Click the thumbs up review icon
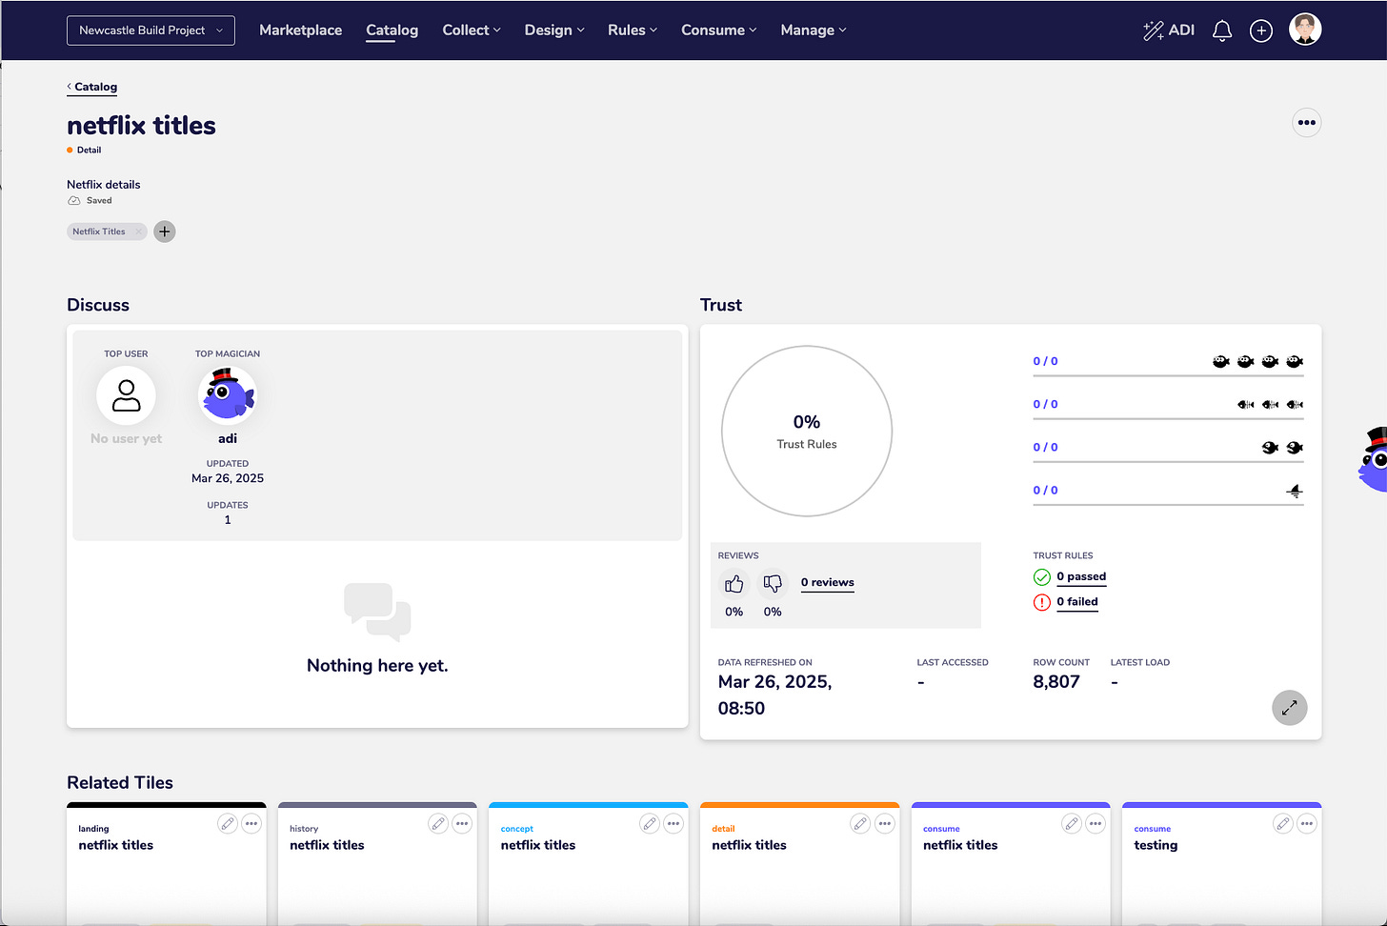Screen dimensions: 1387x926 (x=734, y=583)
